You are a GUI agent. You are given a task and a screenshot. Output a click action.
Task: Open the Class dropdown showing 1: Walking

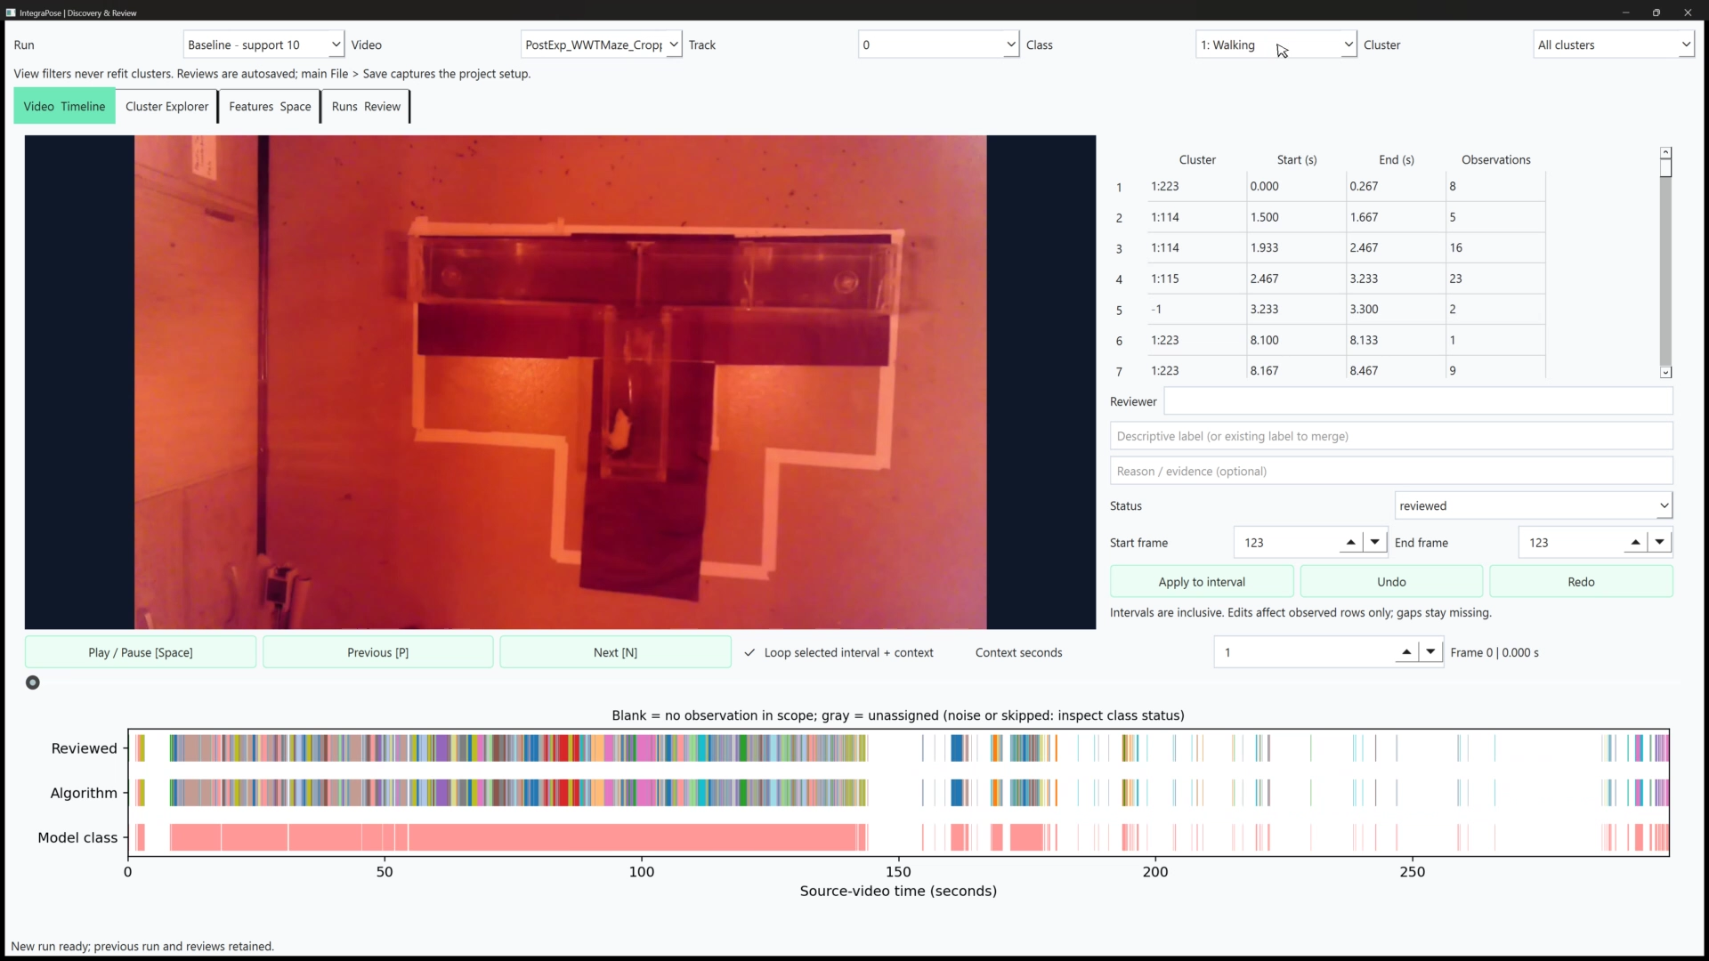[1276, 44]
